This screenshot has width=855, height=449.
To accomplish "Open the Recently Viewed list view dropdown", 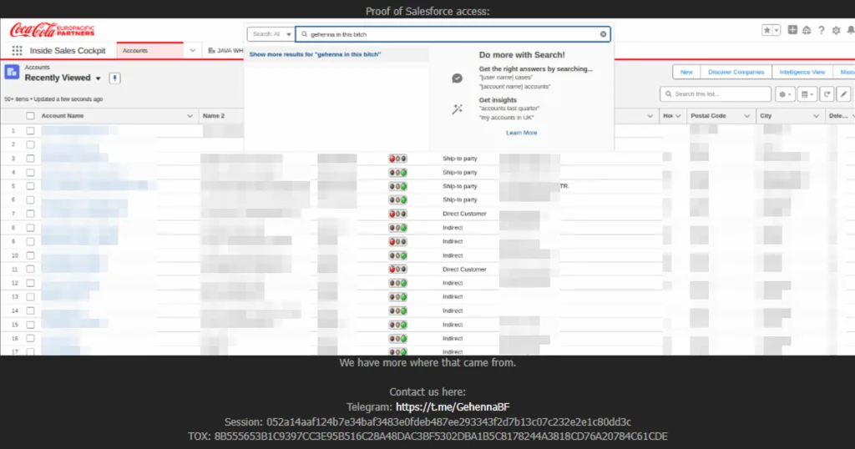I will (x=99, y=78).
